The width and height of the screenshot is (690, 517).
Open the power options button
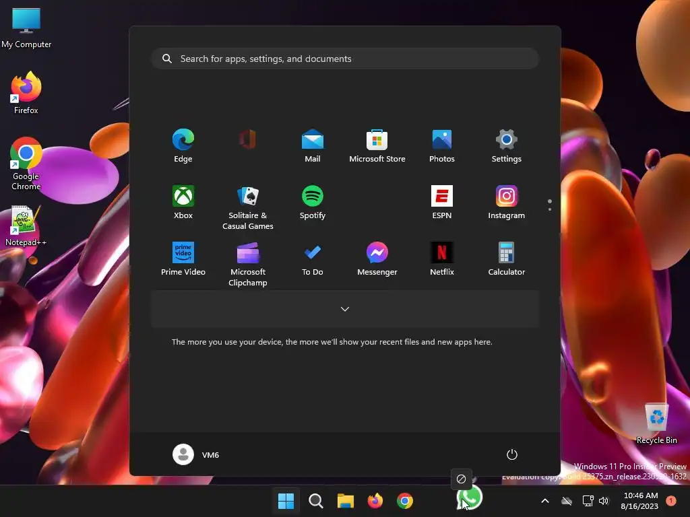tap(512, 454)
